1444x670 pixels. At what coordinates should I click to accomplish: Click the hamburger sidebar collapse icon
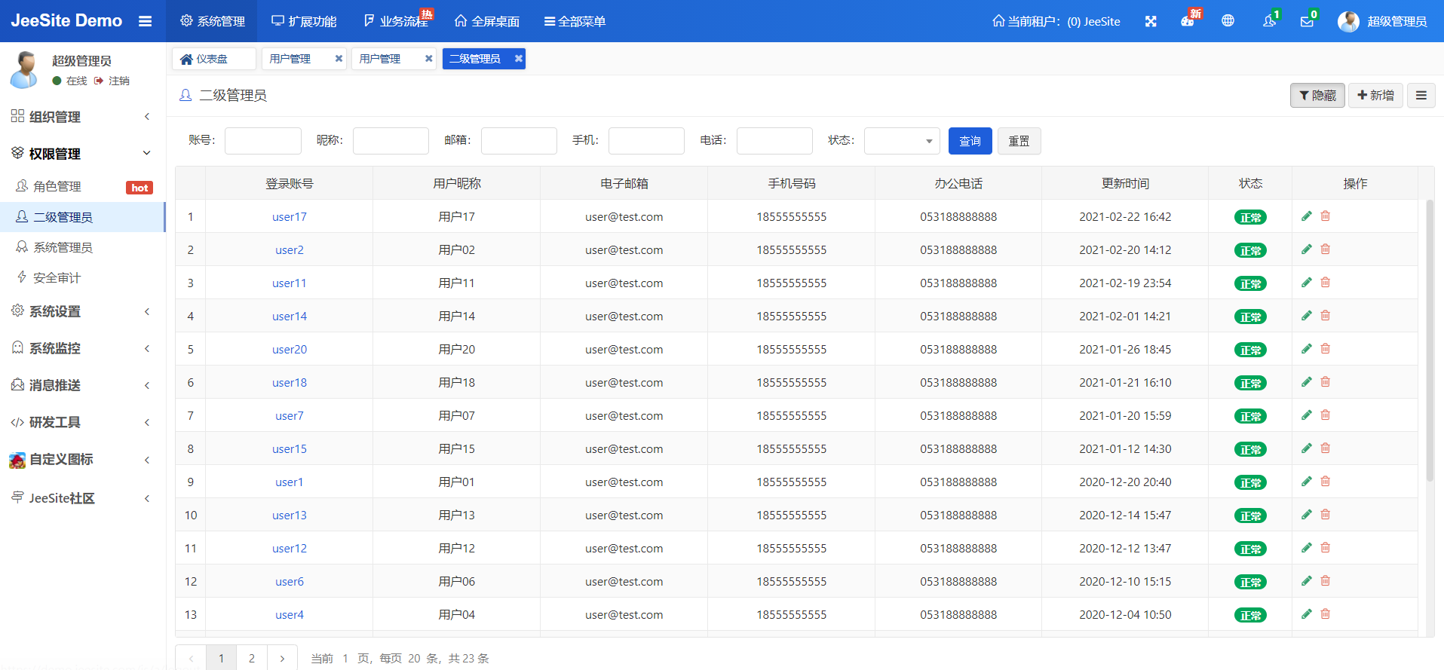146,21
